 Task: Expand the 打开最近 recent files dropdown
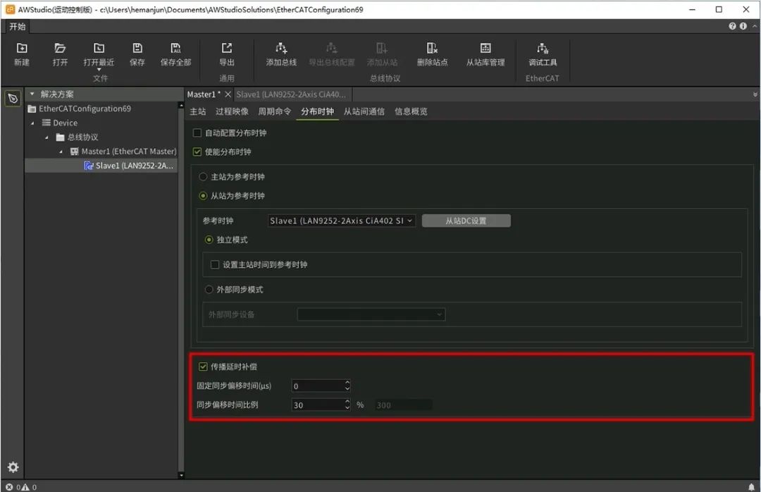(x=99, y=69)
